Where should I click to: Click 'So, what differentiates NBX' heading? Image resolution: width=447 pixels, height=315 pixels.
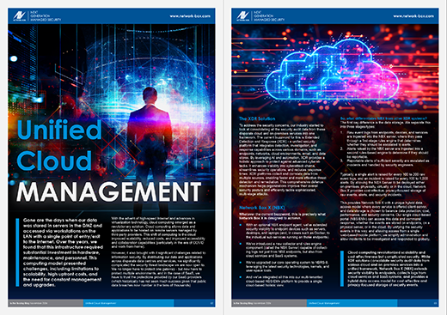pos(383,118)
